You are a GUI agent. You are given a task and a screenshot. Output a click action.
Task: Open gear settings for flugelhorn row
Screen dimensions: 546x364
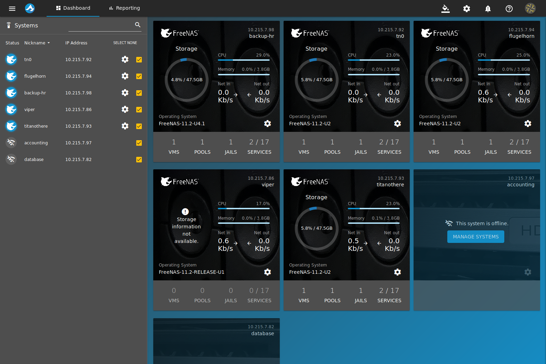tap(125, 76)
